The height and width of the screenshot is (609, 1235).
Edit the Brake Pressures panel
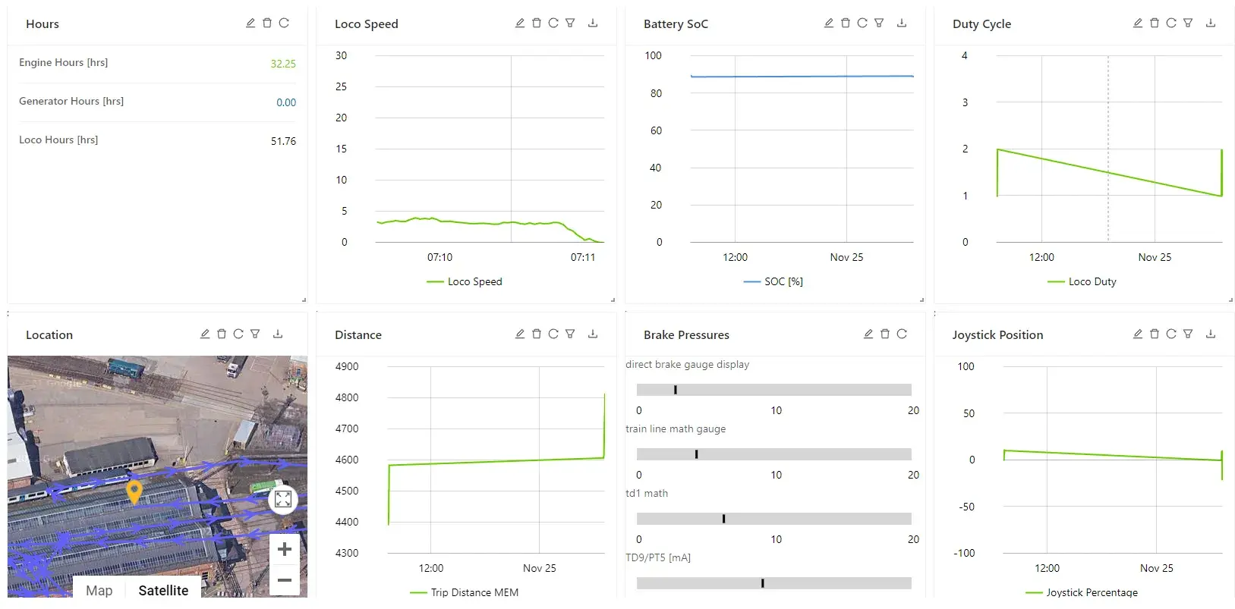point(868,334)
